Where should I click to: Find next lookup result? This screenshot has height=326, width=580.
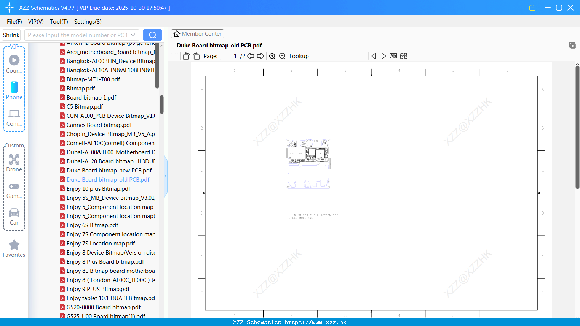[383, 56]
